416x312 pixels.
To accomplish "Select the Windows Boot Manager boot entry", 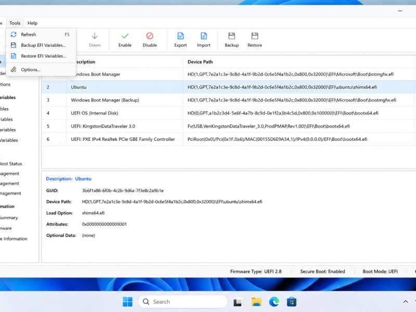I will (x=229, y=74).
